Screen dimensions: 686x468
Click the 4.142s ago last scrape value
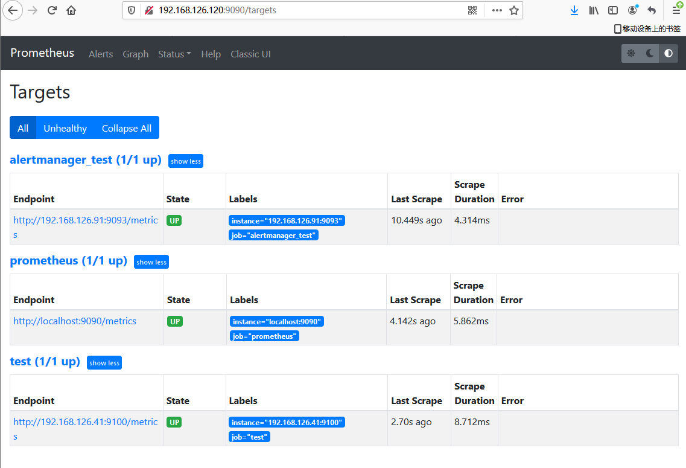click(x=413, y=321)
